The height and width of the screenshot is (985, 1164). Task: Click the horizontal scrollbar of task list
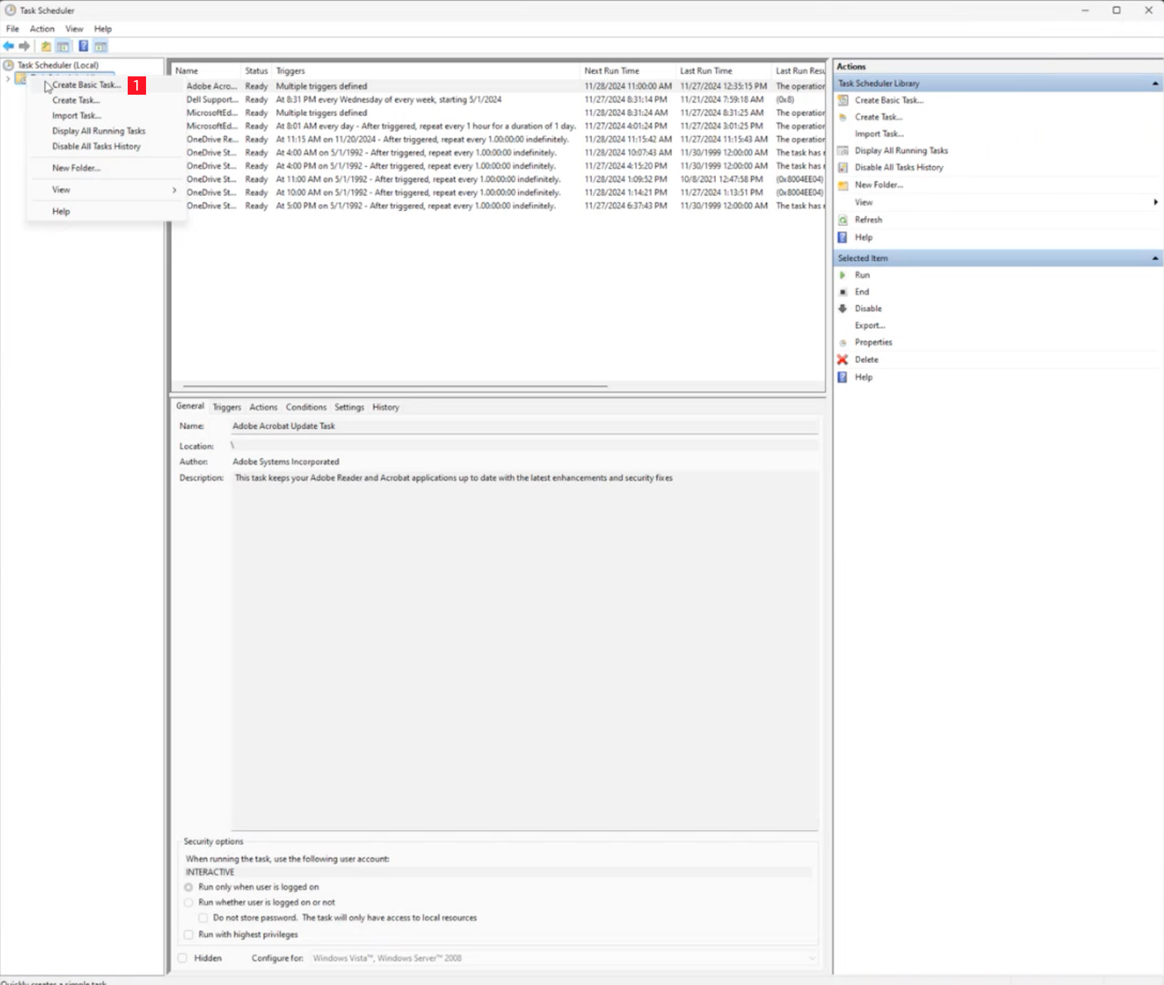[x=395, y=386]
